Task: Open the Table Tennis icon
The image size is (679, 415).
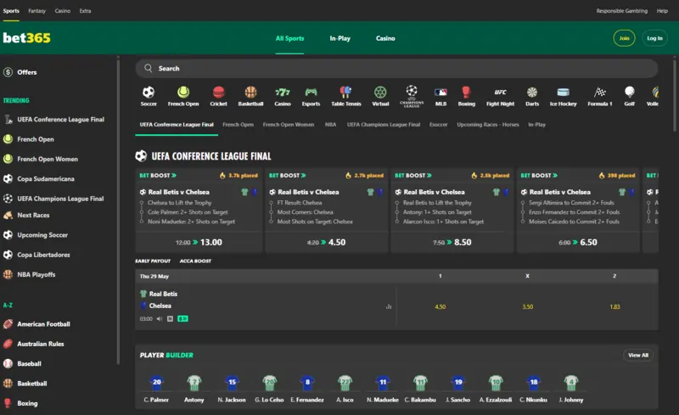Action: 346,93
